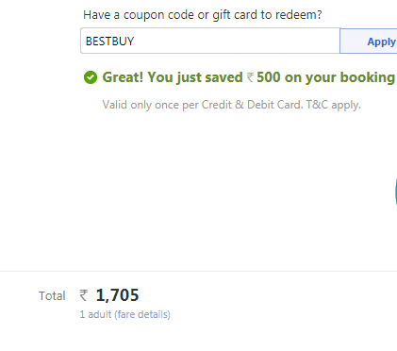Image resolution: width=397 pixels, height=351 pixels.
Task: Click the coupon or gift card prompt text
Action: 203,15
